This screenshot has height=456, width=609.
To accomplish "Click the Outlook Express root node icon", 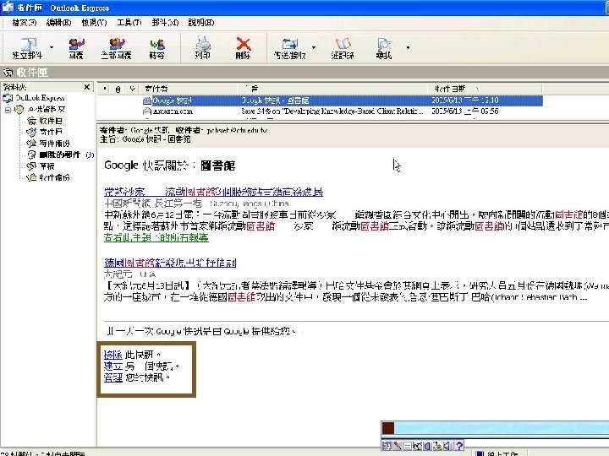I will coord(8,98).
